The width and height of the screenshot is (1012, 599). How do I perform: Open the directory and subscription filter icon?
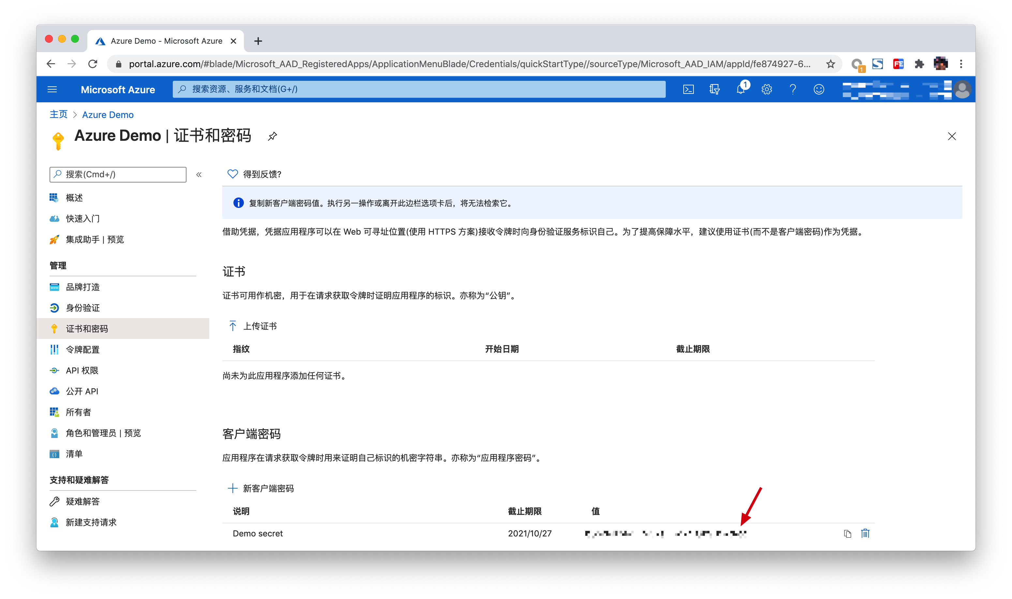pyautogui.click(x=714, y=89)
